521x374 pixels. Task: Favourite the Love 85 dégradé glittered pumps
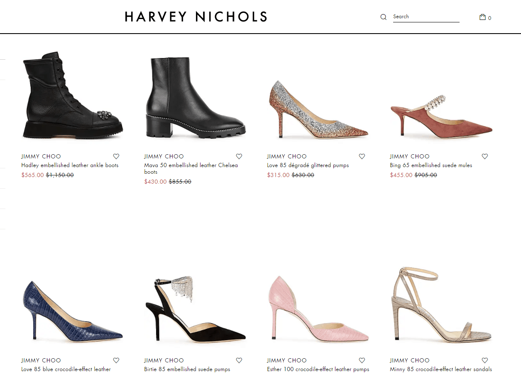tap(362, 156)
